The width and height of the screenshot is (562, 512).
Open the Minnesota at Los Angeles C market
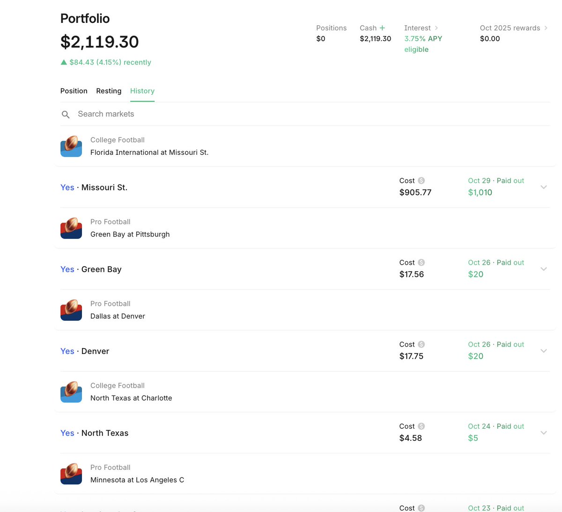pyautogui.click(x=137, y=480)
